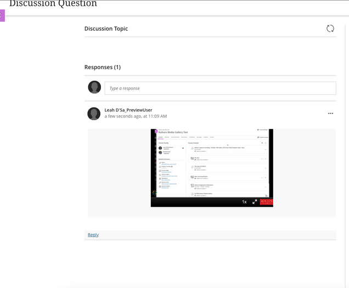This screenshot has height=288, width=349.
Task: Click the refresh discussion icon
Action: [330, 29]
